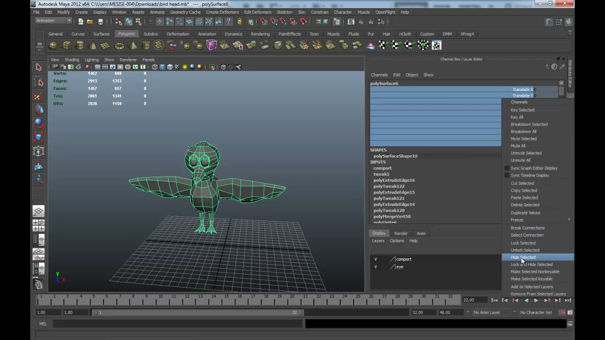Create a polygon cone from the shelf

coord(93,45)
